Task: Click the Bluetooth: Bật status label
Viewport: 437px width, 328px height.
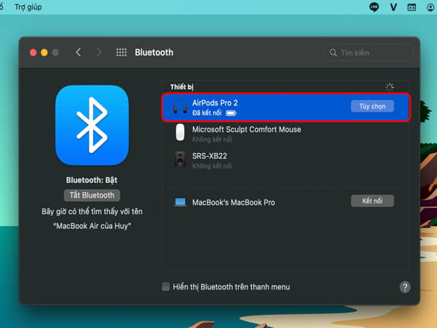Action: click(92, 180)
